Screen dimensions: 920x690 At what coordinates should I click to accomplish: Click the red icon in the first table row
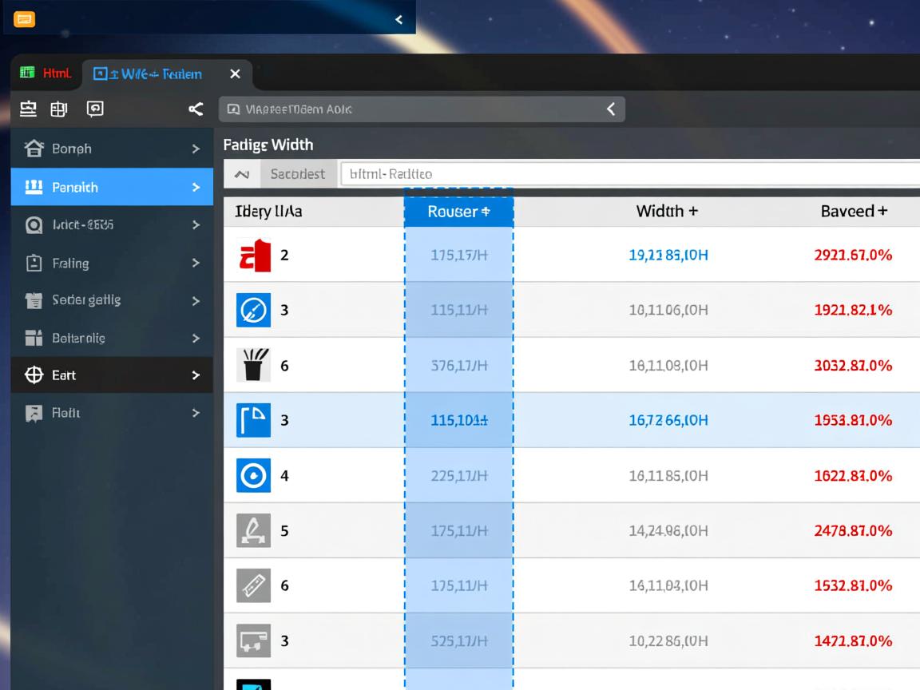(x=254, y=256)
